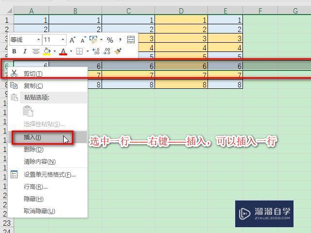Apply percent style format

tap(110, 40)
